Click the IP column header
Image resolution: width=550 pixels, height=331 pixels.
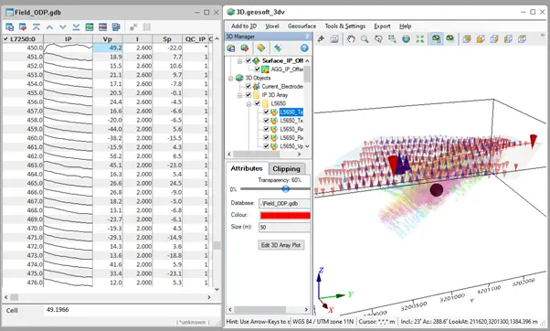click(68, 39)
